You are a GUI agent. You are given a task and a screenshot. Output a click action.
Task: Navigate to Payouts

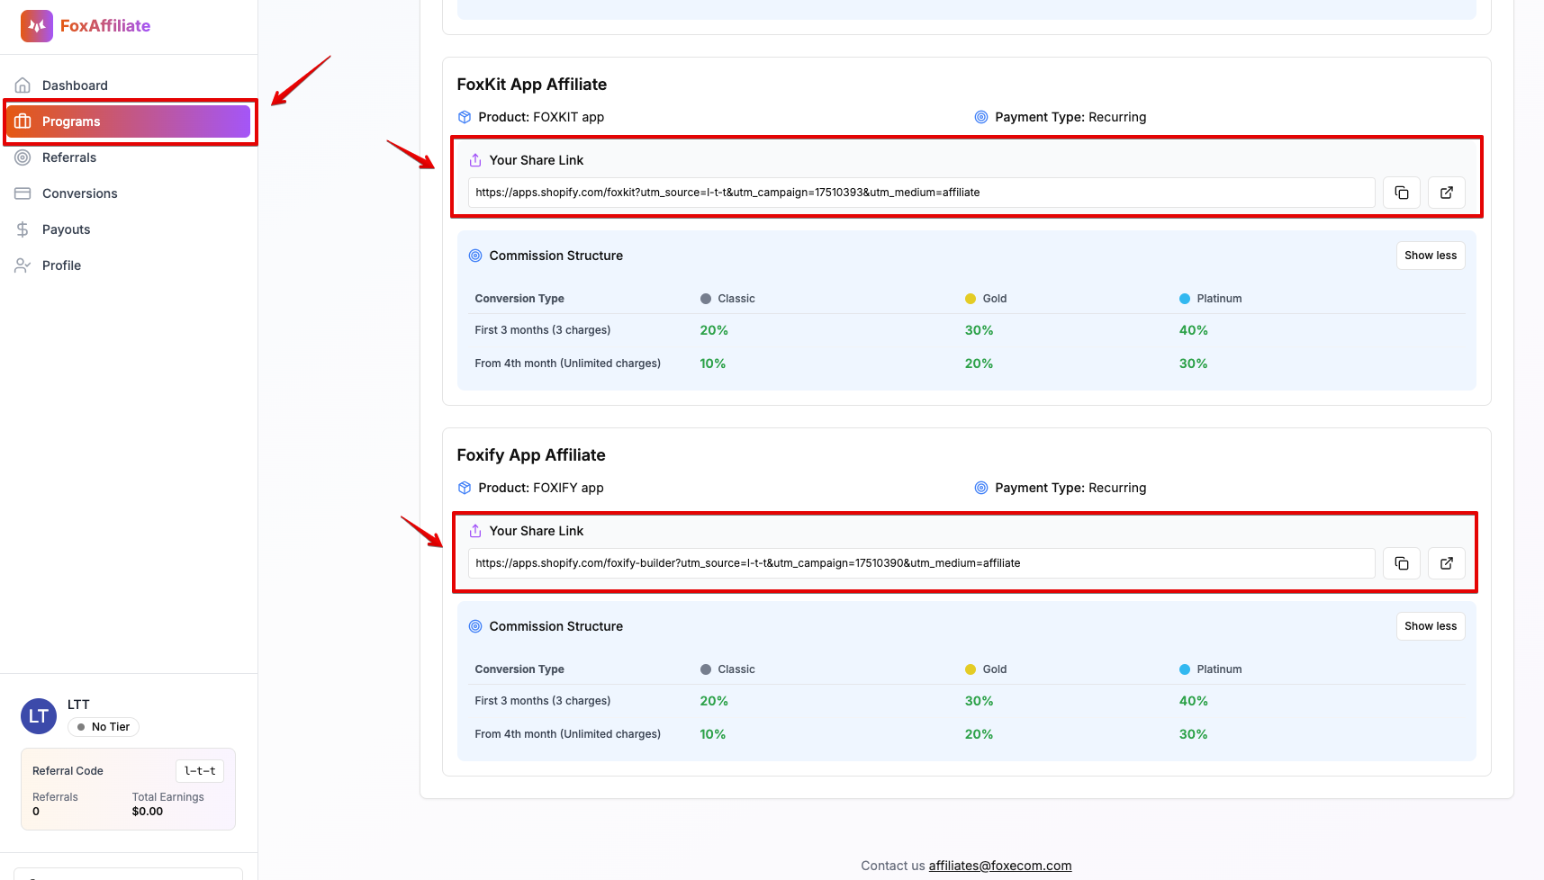point(129,229)
